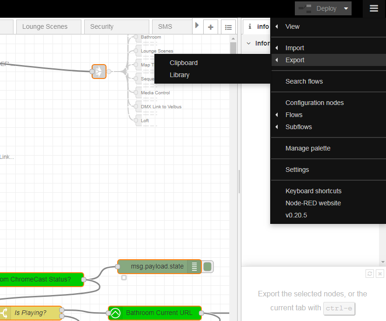The image size is (386, 321).
Task: Click the Node-RED website link
Action: [x=313, y=203]
